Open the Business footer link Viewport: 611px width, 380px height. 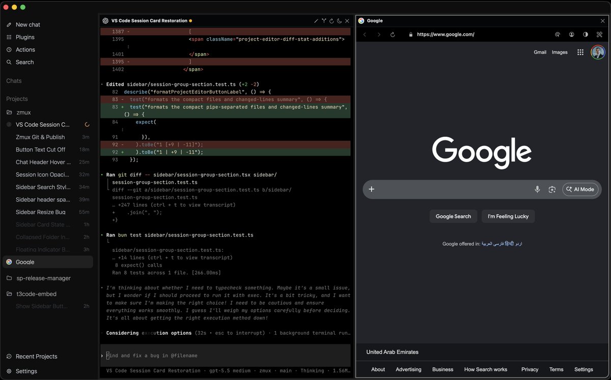[x=443, y=369]
